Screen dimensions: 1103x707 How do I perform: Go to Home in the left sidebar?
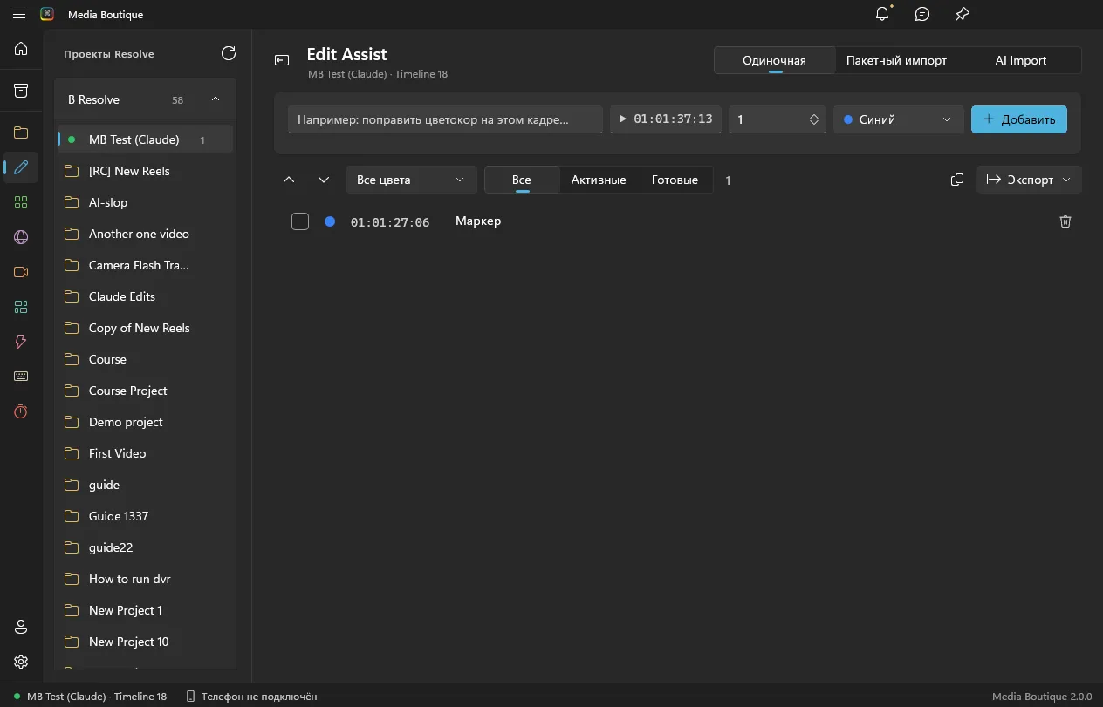point(21,49)
